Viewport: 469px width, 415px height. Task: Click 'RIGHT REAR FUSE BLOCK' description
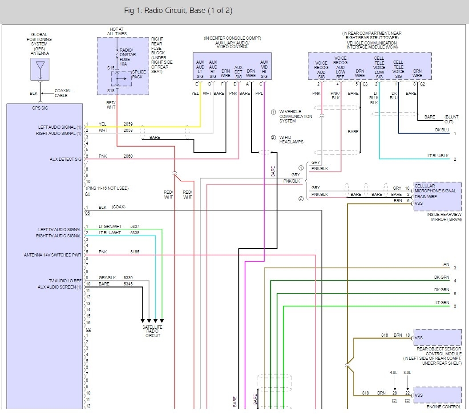tap(162, 55)
